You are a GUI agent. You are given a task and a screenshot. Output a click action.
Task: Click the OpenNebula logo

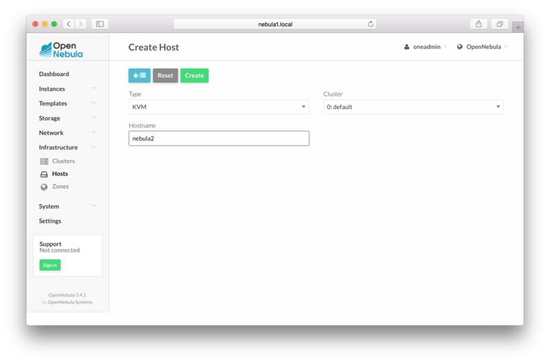[x=61, y=49]
